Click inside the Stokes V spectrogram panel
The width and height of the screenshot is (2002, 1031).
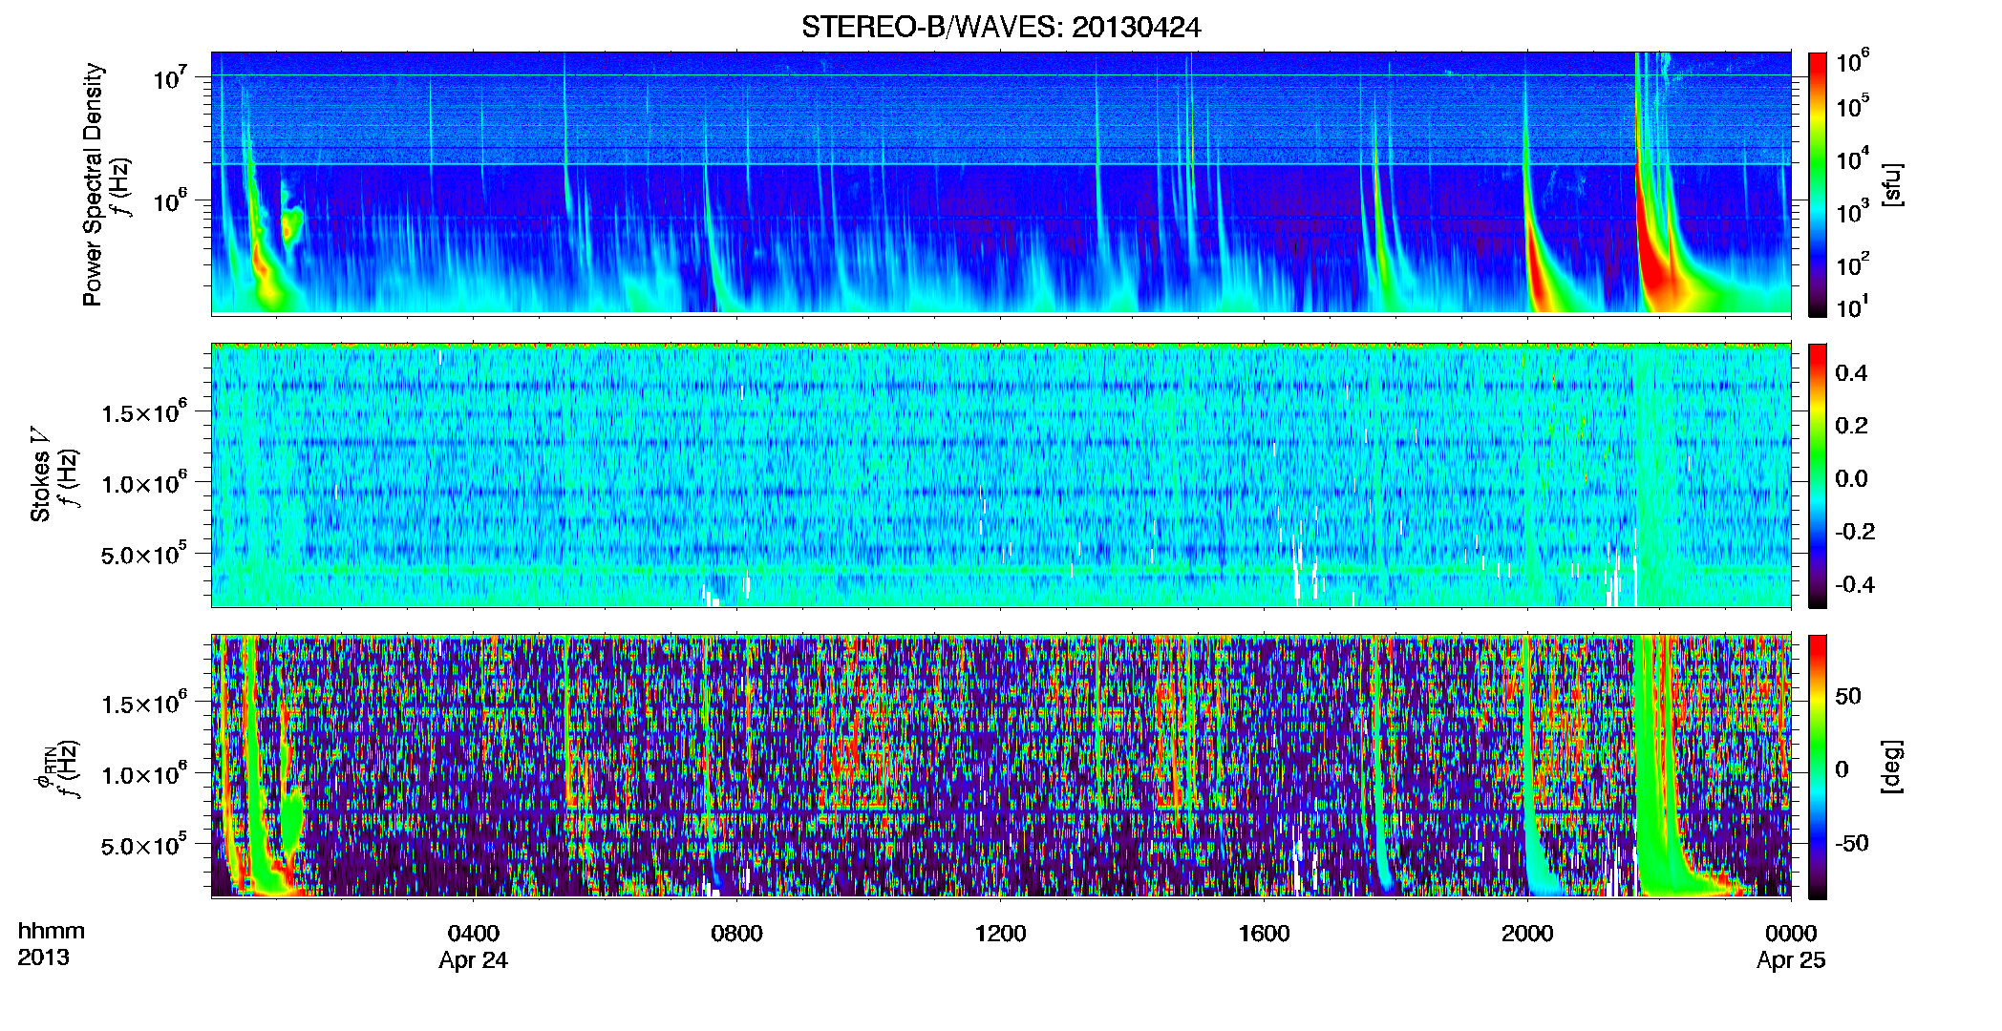[x=1001, y=475]
